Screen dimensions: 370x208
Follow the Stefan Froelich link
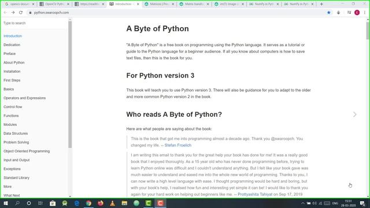coord(178,145)
